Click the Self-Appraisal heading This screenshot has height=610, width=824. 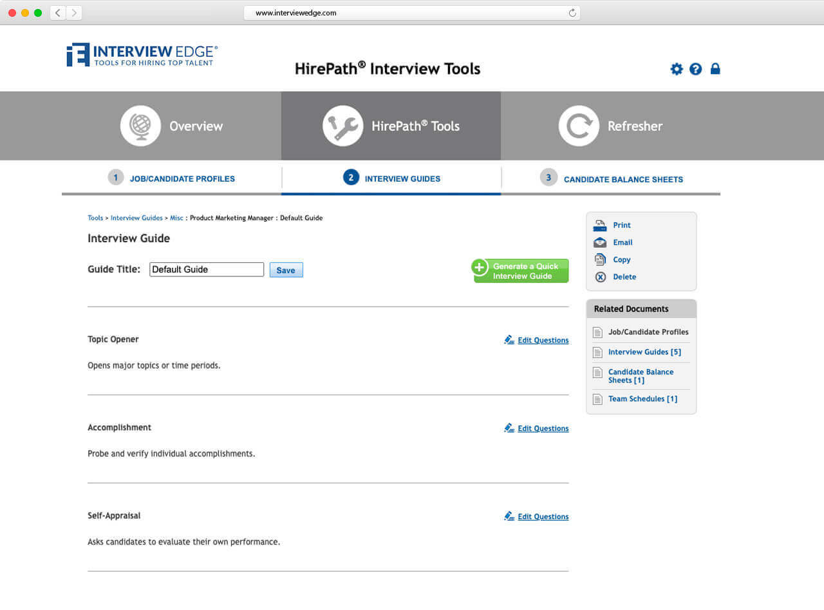(x=114, y=516)
